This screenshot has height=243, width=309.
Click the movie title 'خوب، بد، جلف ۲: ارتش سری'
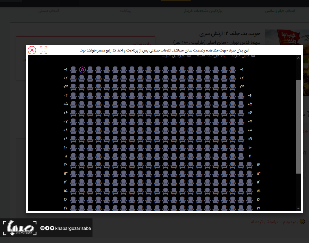pyautogui.click(x=230, y=34)
